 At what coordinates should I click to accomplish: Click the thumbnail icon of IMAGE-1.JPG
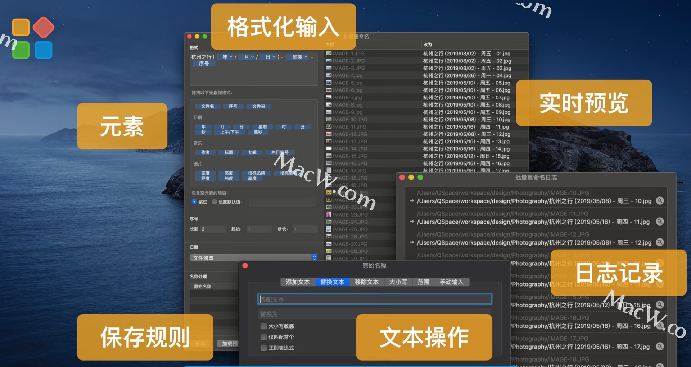point(329,54)
